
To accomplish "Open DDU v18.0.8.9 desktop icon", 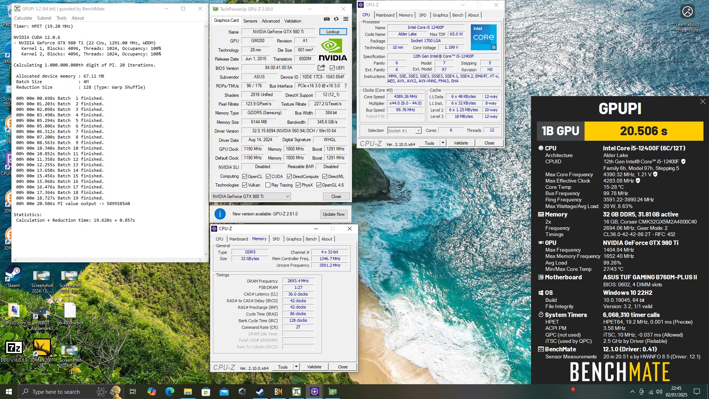I will [x=14, y=351].
